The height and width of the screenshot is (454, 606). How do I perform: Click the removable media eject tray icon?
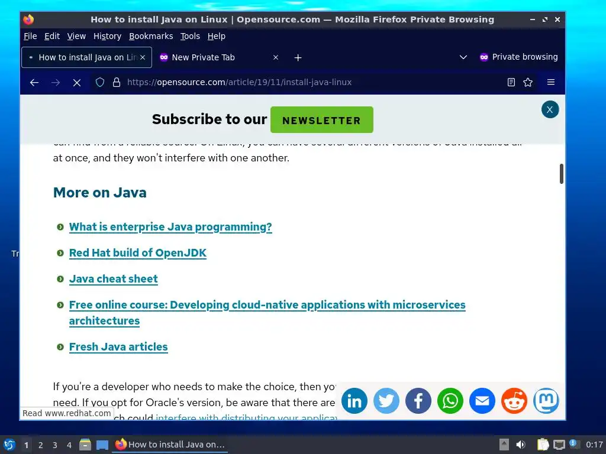(504, 445)
